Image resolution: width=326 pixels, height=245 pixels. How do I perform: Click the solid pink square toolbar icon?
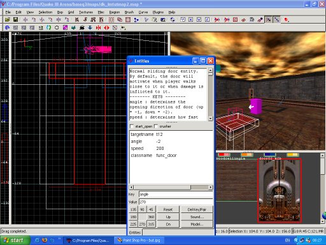(x=128, y=20)
